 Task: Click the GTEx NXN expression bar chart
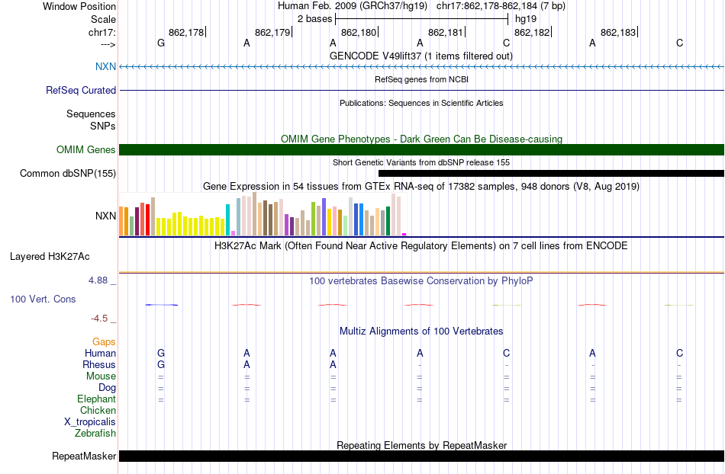263,214
